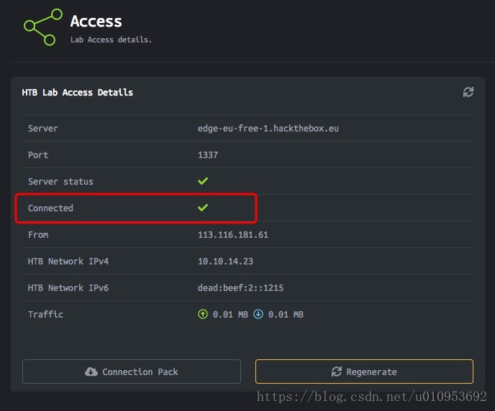Download the Connection Pack
The height and width of the screenshot is (411, 495).
132,371
